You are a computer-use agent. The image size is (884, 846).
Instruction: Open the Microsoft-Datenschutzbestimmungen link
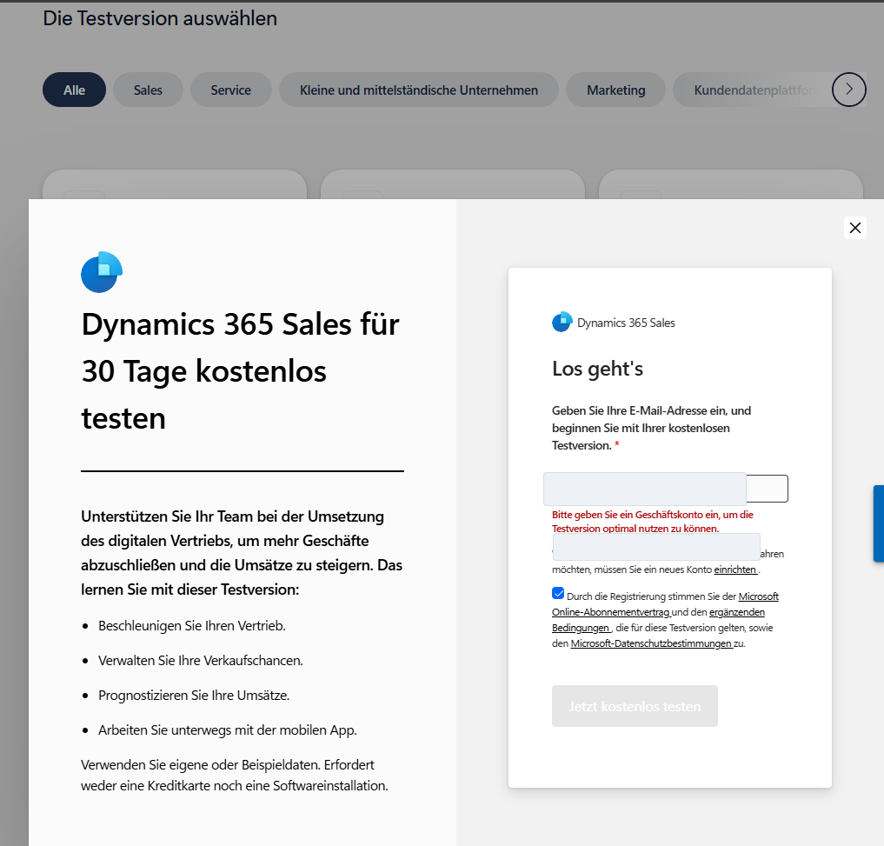click(651, 643)
